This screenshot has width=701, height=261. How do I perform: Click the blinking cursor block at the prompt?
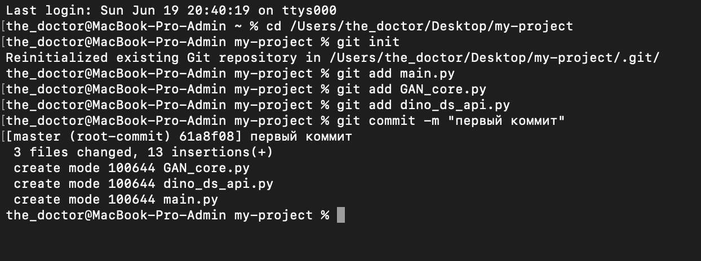coord(340,215)
